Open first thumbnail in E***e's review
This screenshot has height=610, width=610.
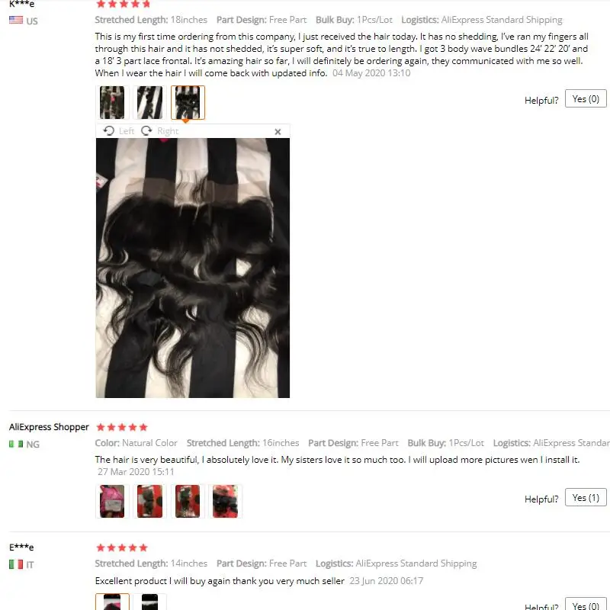(x=112, y=602)
